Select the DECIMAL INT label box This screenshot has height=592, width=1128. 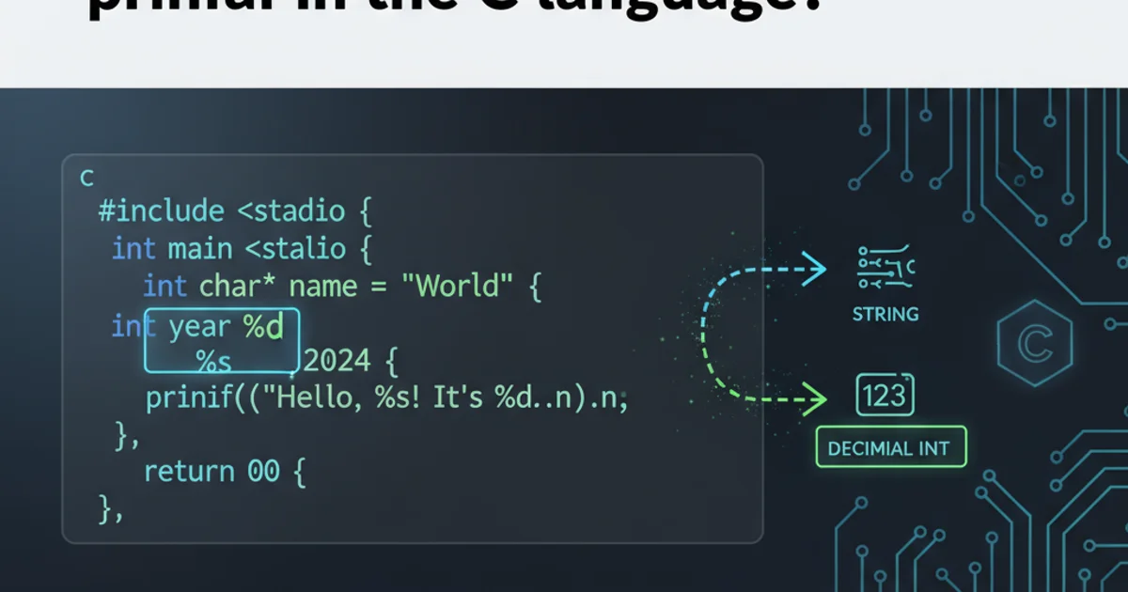point(889,448)
